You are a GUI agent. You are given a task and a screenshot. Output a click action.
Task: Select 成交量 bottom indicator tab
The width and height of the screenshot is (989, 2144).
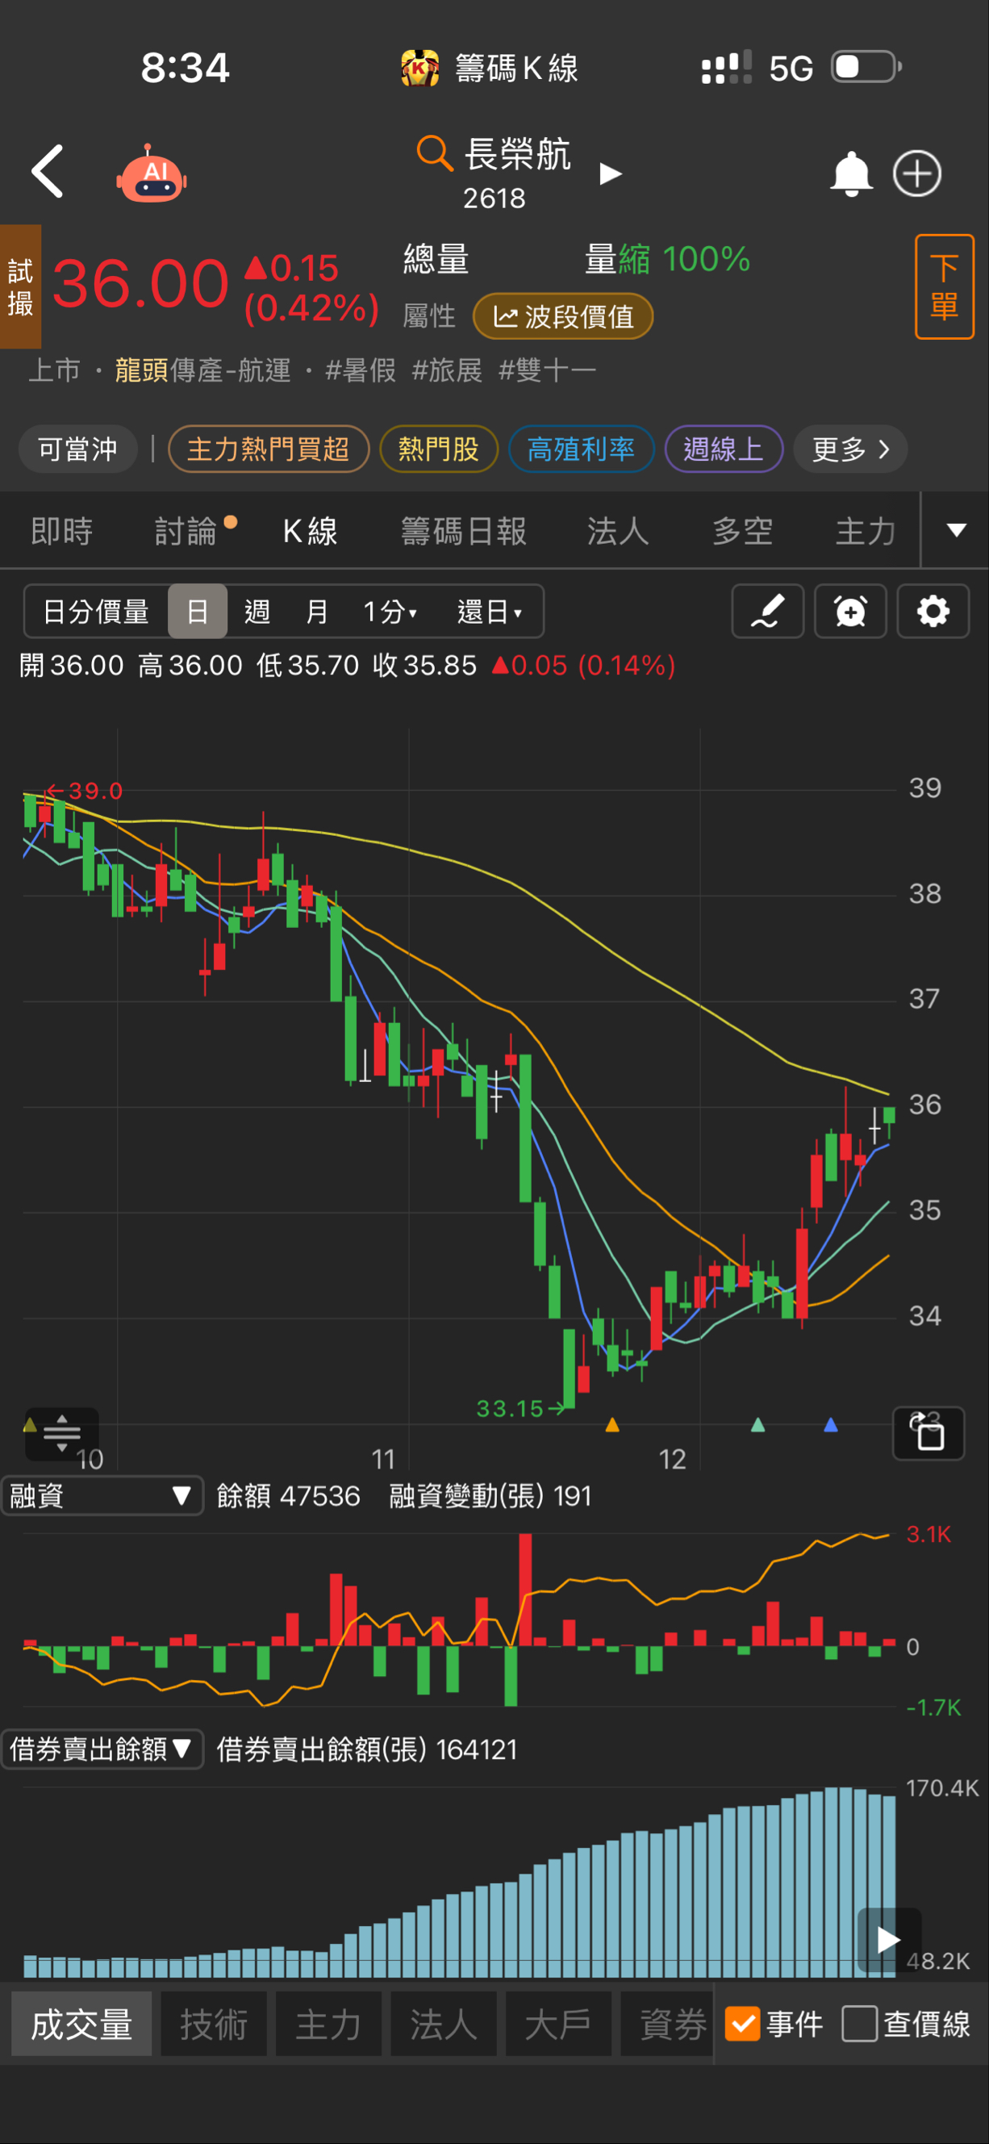81,2023
